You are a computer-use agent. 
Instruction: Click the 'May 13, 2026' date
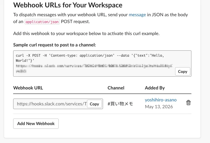pos(159,107)
